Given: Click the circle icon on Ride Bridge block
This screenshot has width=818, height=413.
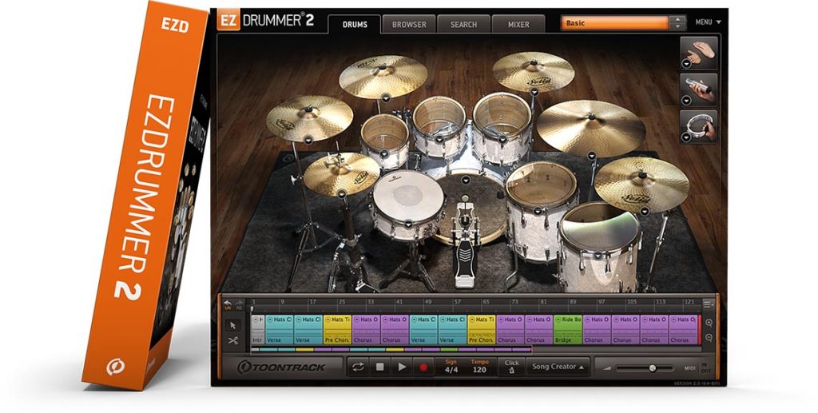Looking at the screenshot, I should [558, 320].
